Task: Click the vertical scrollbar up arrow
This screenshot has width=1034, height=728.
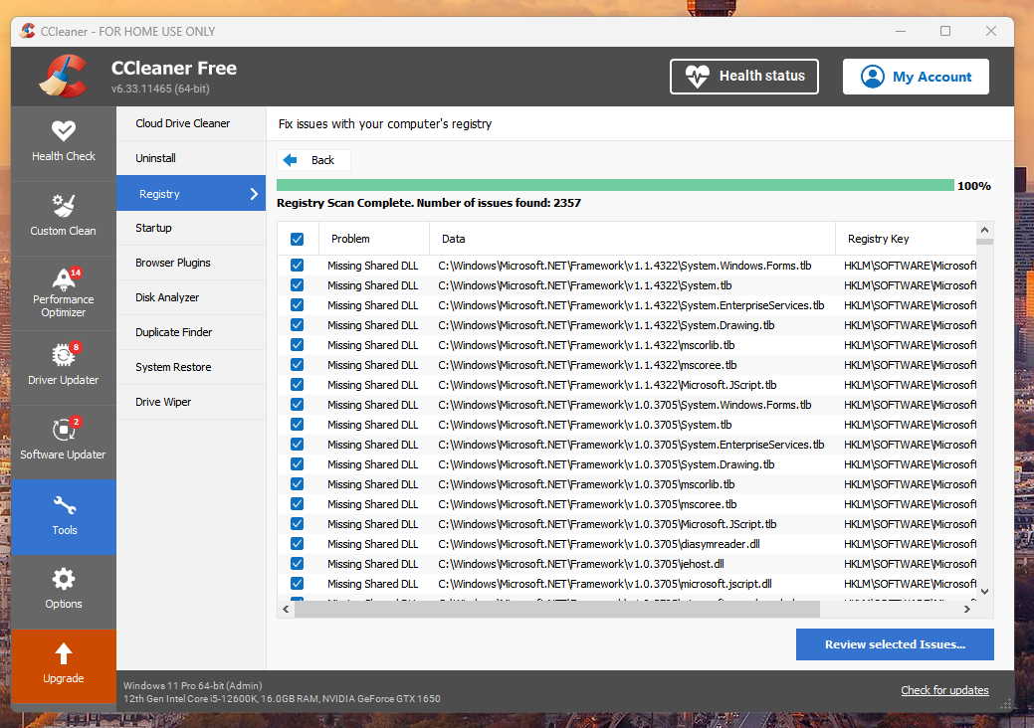Action: 984,230
